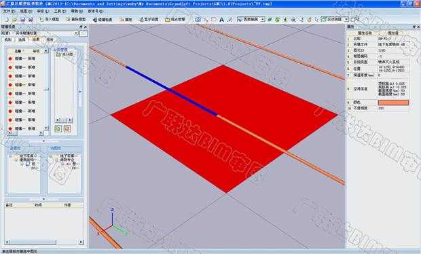Open the 实体线框 display mode dropdown
The width and height of the screenshot is (421, 254).
(346, 19)
